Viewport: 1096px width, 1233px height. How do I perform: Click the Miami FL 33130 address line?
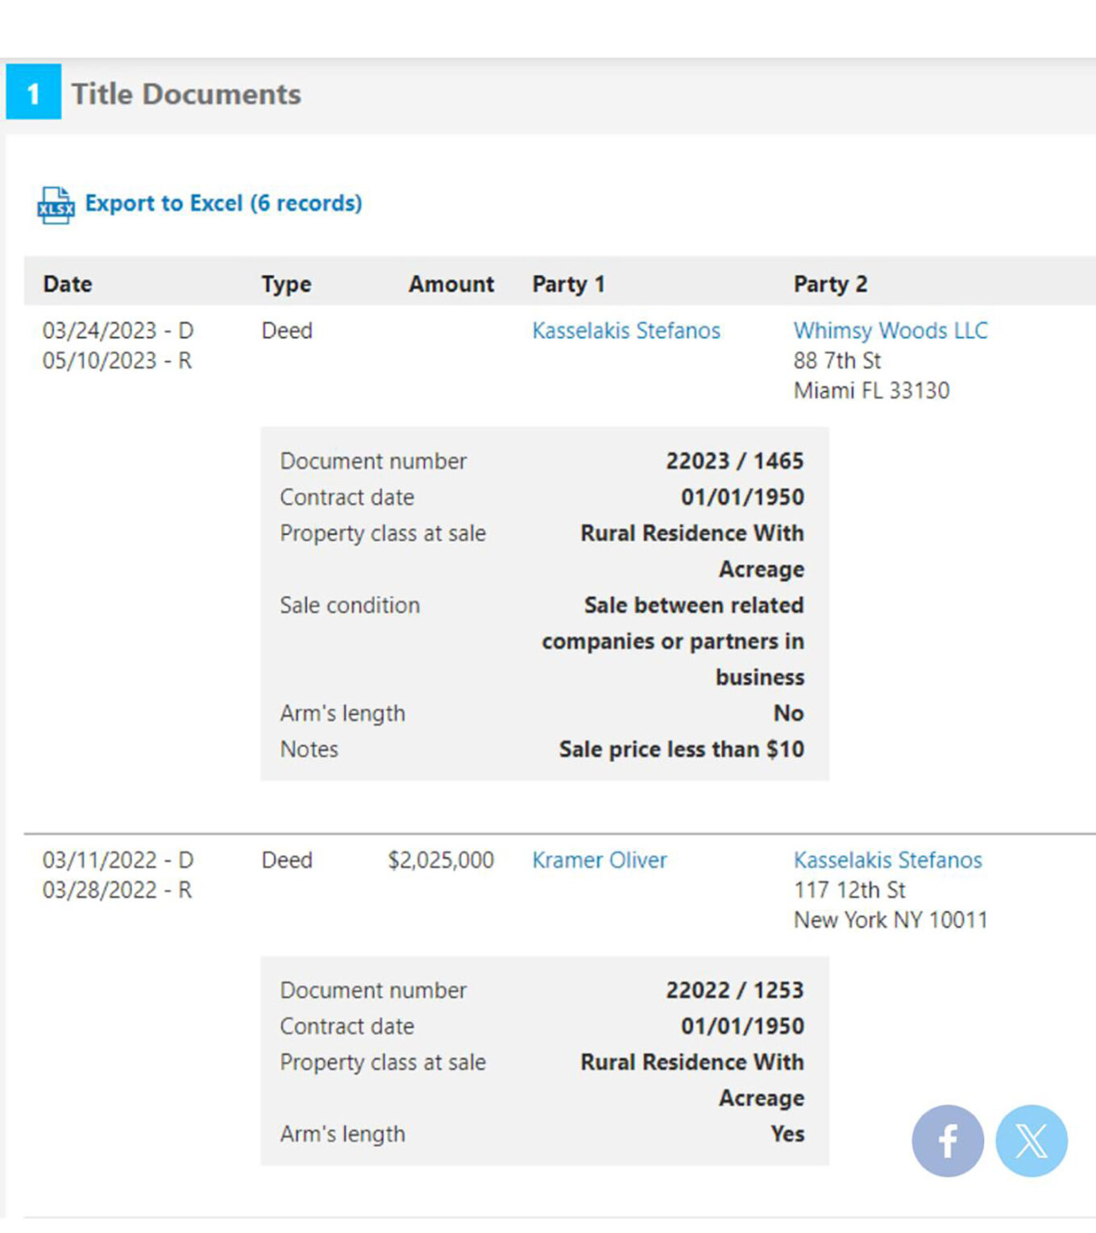click(871, 391)
